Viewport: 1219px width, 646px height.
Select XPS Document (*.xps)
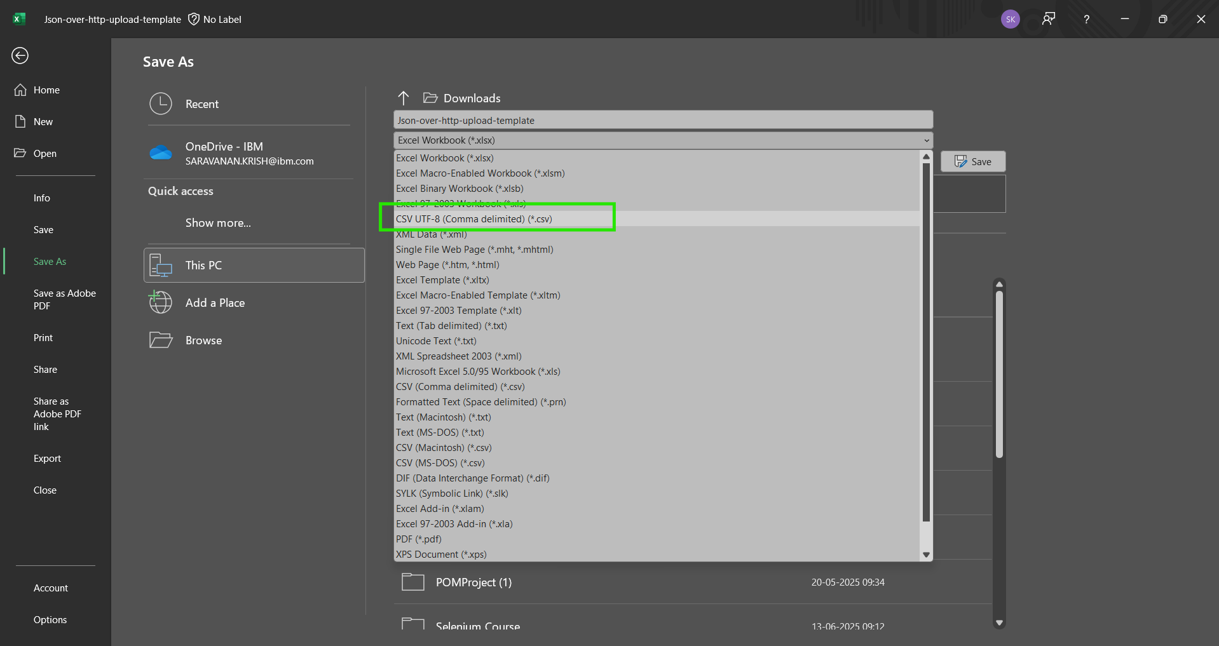click(x=657, y=554)
